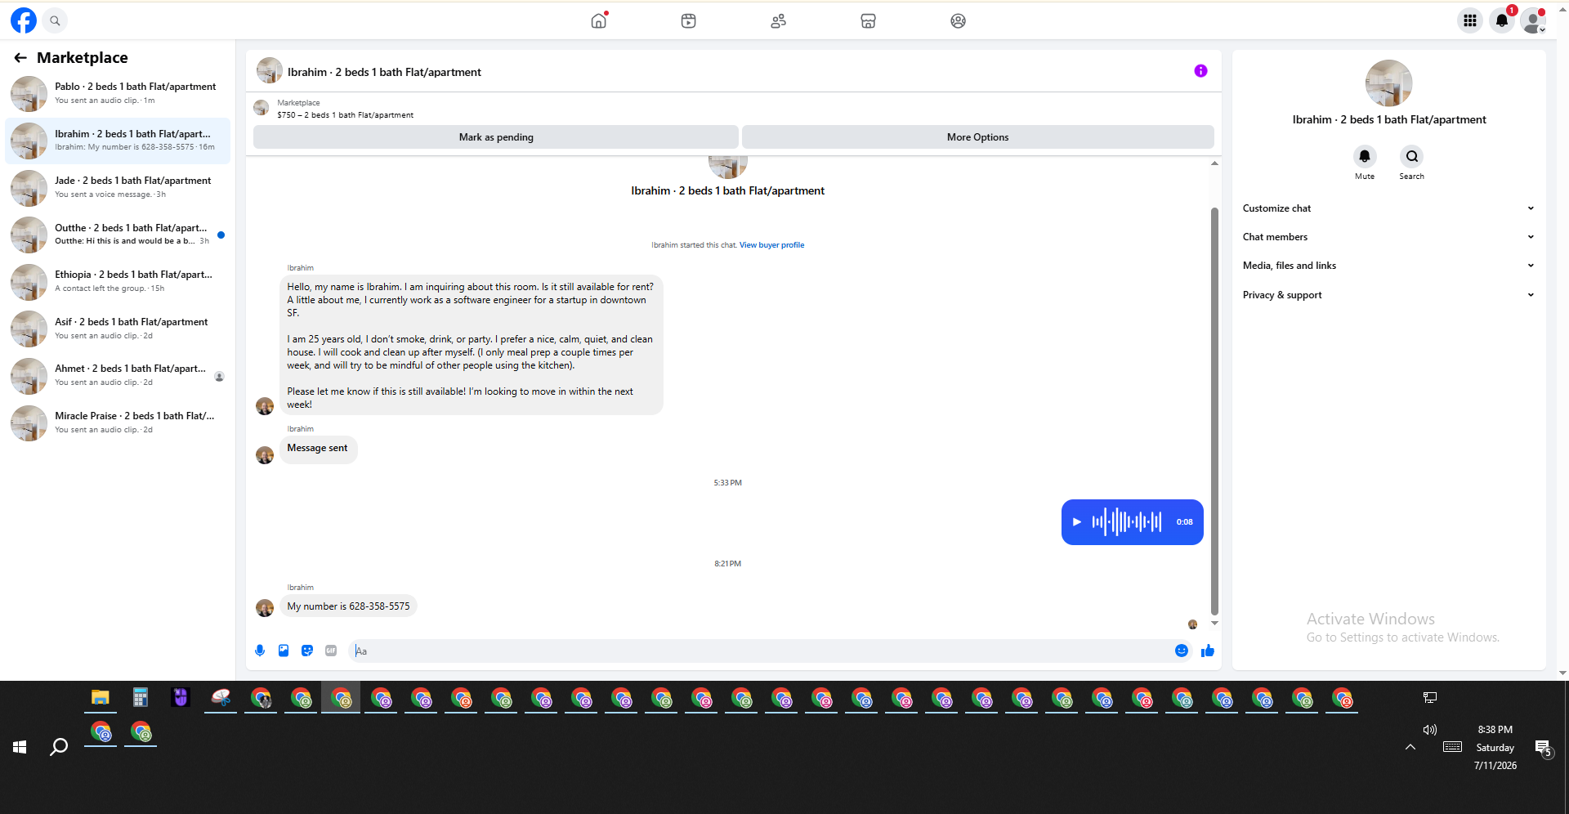Open the emoji picker

point(1182,651)
